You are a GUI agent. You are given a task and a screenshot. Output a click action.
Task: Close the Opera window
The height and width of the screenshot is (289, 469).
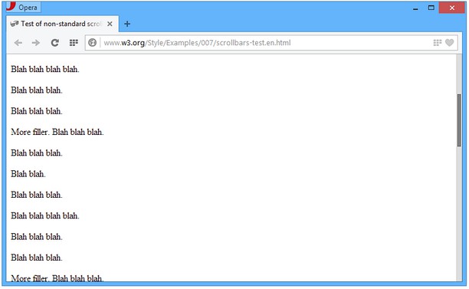[452, 8]
